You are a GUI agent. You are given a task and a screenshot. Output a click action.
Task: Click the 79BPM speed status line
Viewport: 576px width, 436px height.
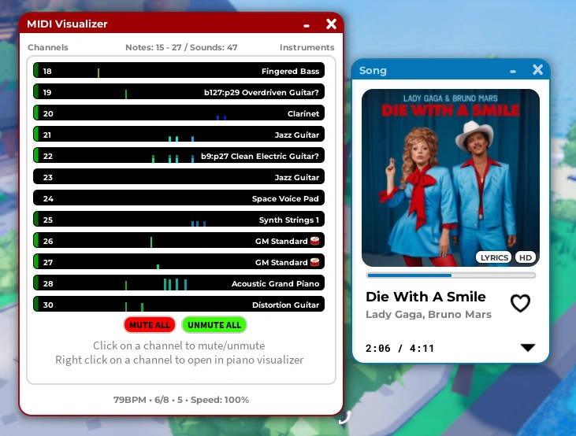181,400
